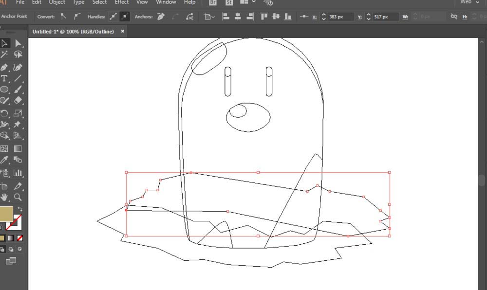Select the Pen tool in the toolbox
Image resolution: width=487 pixels, height=290 pixels.
pos(4,67)
